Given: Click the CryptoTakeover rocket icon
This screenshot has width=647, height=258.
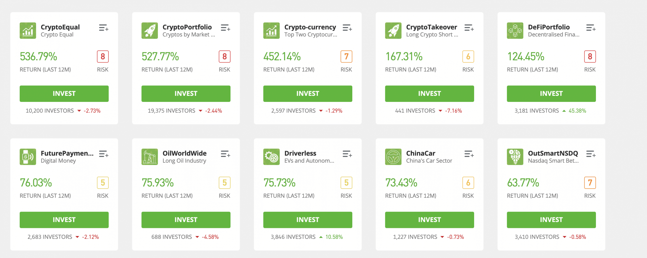Looking at the screenshot, I should (x=393, y=31).
